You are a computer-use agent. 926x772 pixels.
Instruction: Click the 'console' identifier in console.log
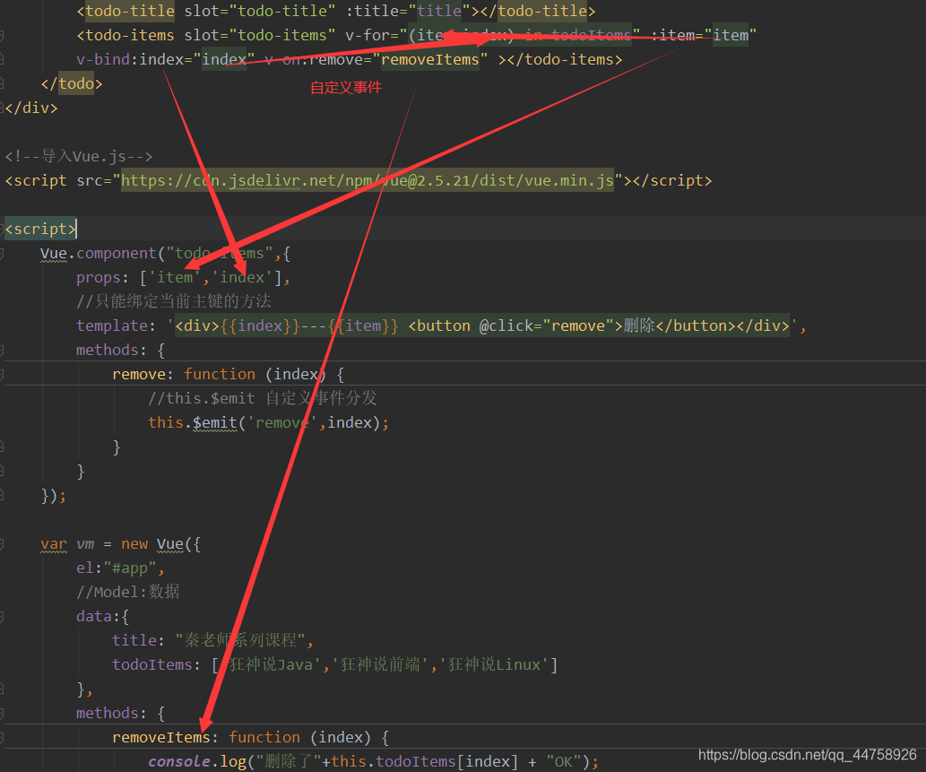[179, 762]
